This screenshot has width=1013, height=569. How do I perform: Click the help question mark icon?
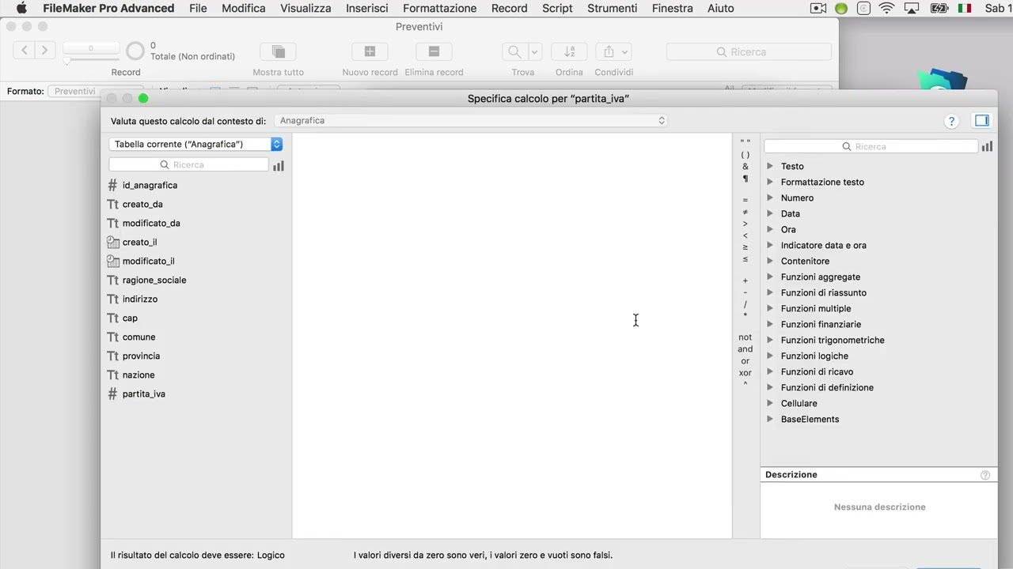pos(951,121)
